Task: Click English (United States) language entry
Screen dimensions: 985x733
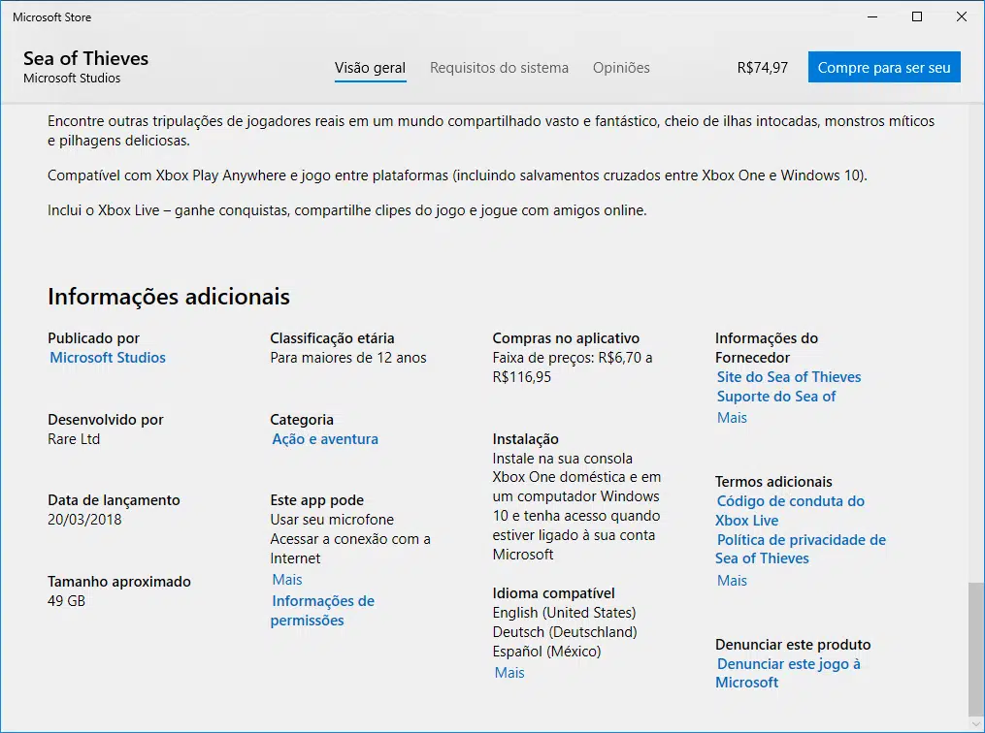Action: coord(564,613)
